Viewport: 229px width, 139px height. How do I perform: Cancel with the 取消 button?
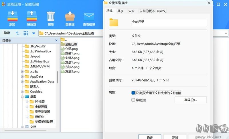tap(175, 137)
